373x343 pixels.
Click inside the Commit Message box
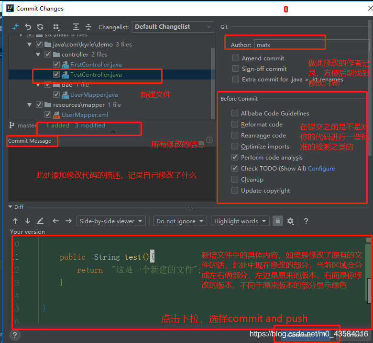(x=112, y=174)
